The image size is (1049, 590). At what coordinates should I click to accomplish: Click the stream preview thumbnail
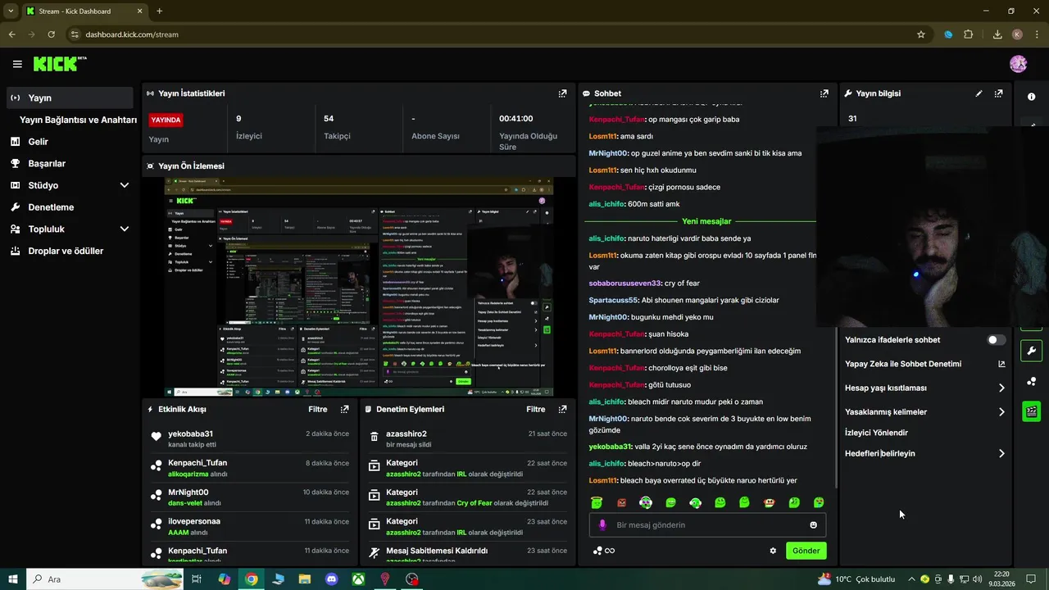pos(358,287)
